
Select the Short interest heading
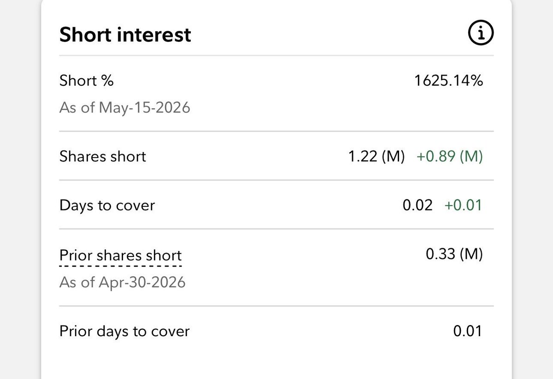pos(125,35)
